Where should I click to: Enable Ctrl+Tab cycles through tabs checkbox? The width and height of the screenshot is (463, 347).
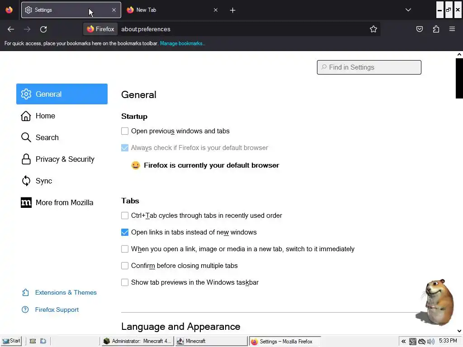pos(125,216)
